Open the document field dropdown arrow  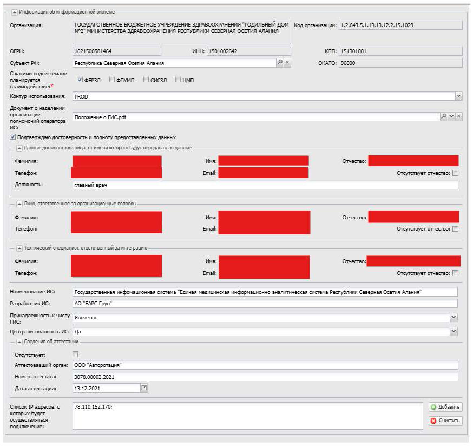tap(451, 116)
